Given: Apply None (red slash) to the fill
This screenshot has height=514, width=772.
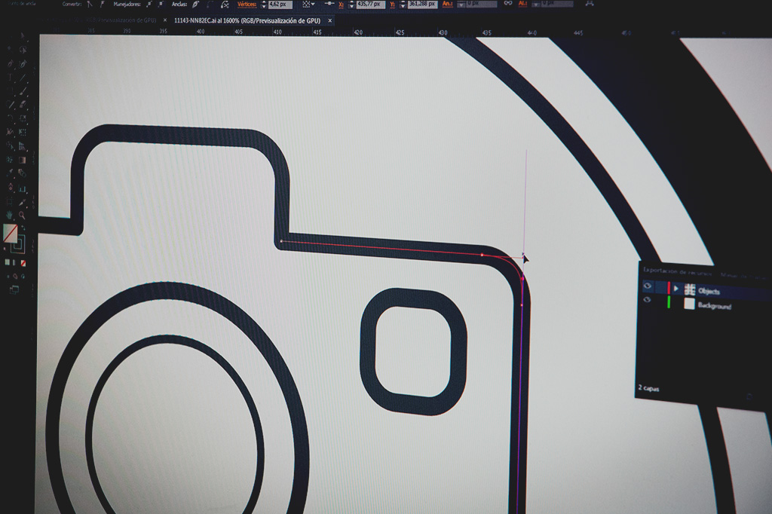Looking at the screenshot, I should click(x=23, y=264).
